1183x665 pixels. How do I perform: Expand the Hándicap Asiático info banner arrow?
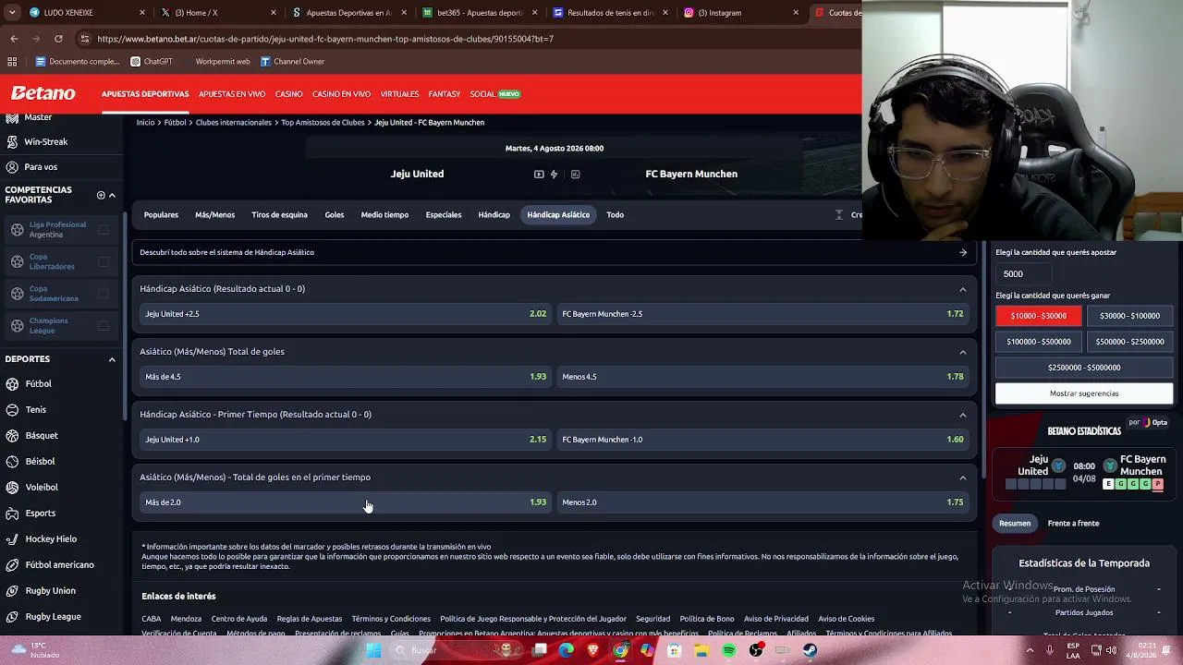(963, 252)
